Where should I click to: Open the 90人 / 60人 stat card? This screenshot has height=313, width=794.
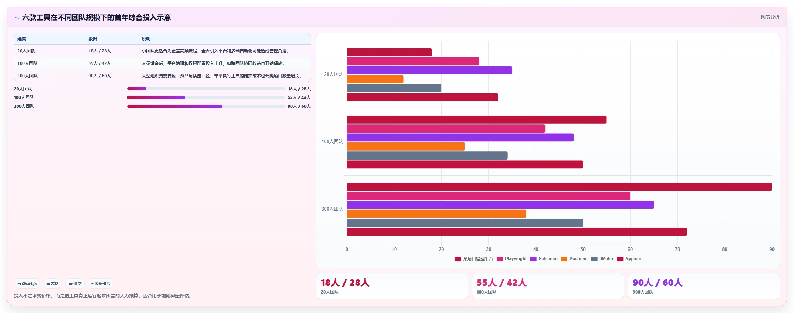coord(704,286)
